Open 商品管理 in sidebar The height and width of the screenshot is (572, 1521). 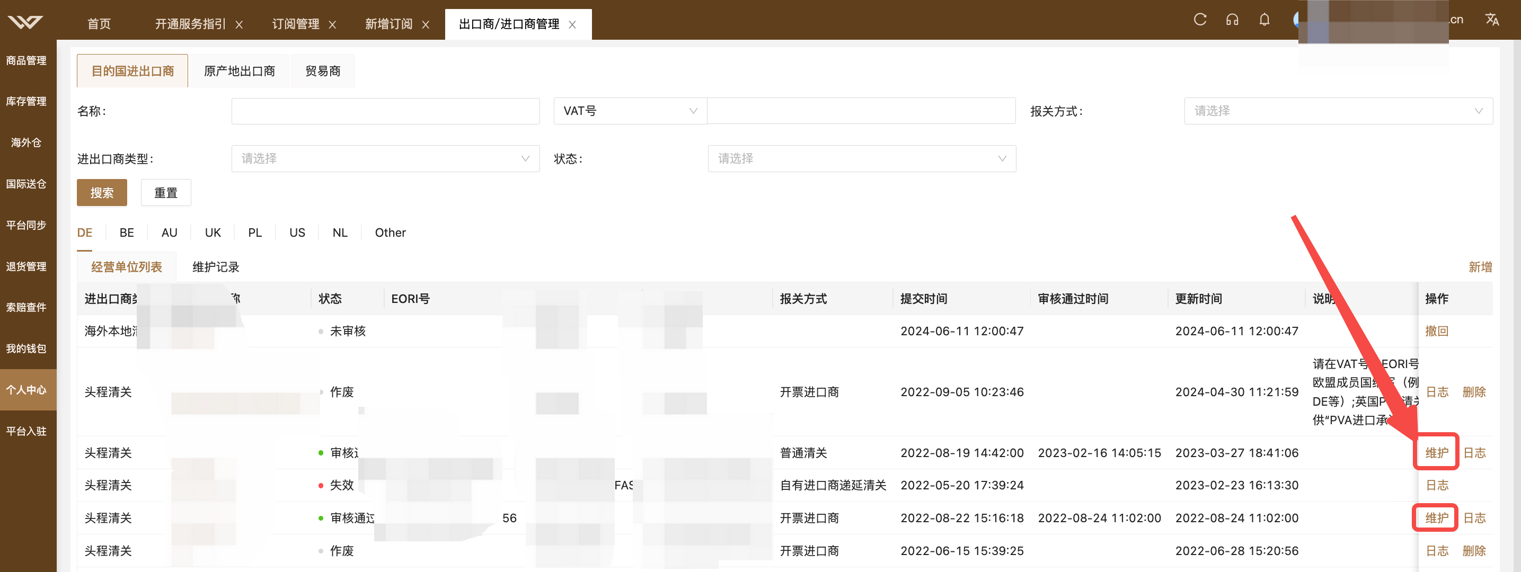point(26,60)
